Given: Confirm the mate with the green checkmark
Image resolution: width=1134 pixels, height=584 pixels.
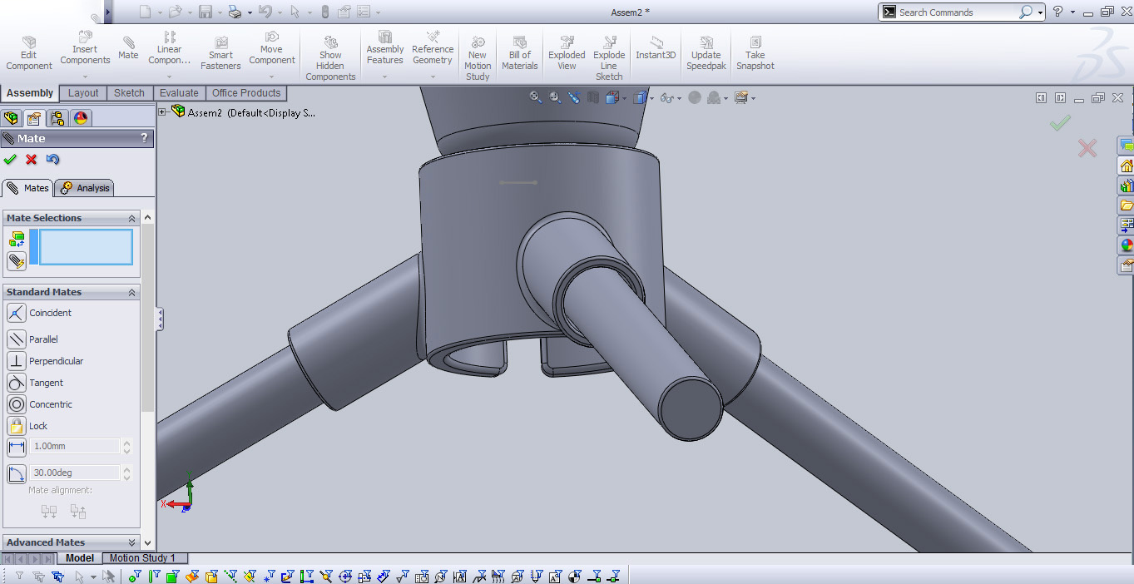Looking at the screenshot, I should (x=10, y=159).
